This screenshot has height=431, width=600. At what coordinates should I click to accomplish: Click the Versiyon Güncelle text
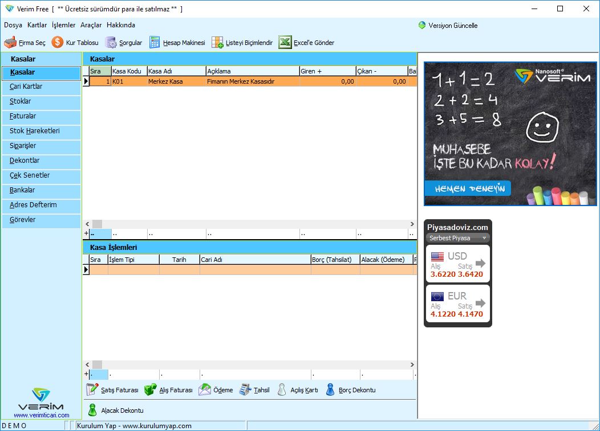coord(453,26)
